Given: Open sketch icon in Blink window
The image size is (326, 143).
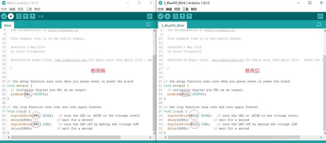Looking at the screenshot, I should coord(25,16).
